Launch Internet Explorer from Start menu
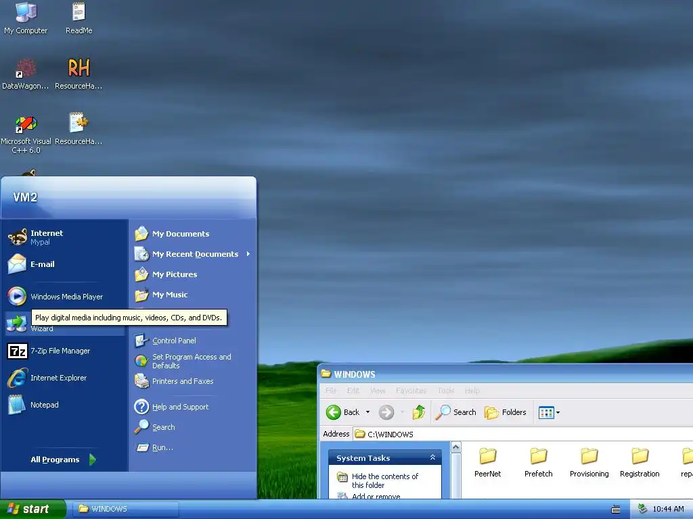The width and height of the screenshot is (693, 519). click(64, 378)
